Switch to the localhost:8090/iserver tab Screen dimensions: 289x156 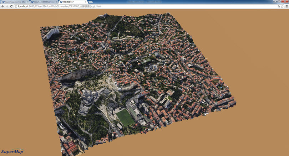(x=43, y=2)
